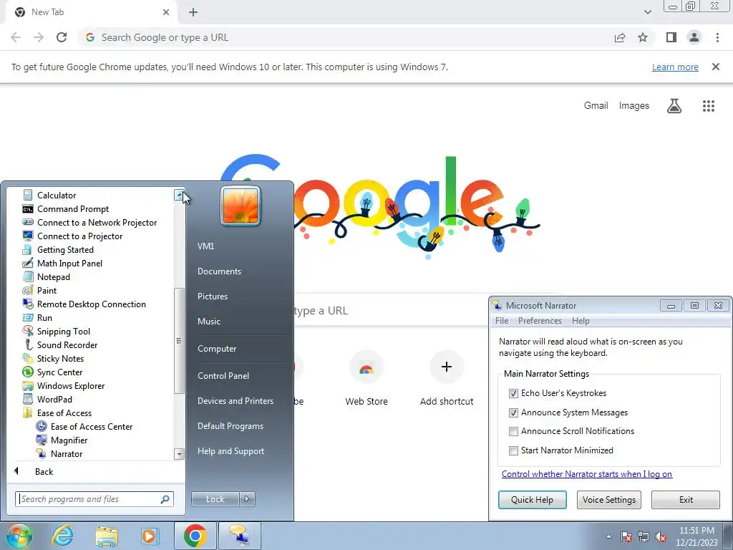
Task: Open a new Chrome tab
Action: click(193, 12)
